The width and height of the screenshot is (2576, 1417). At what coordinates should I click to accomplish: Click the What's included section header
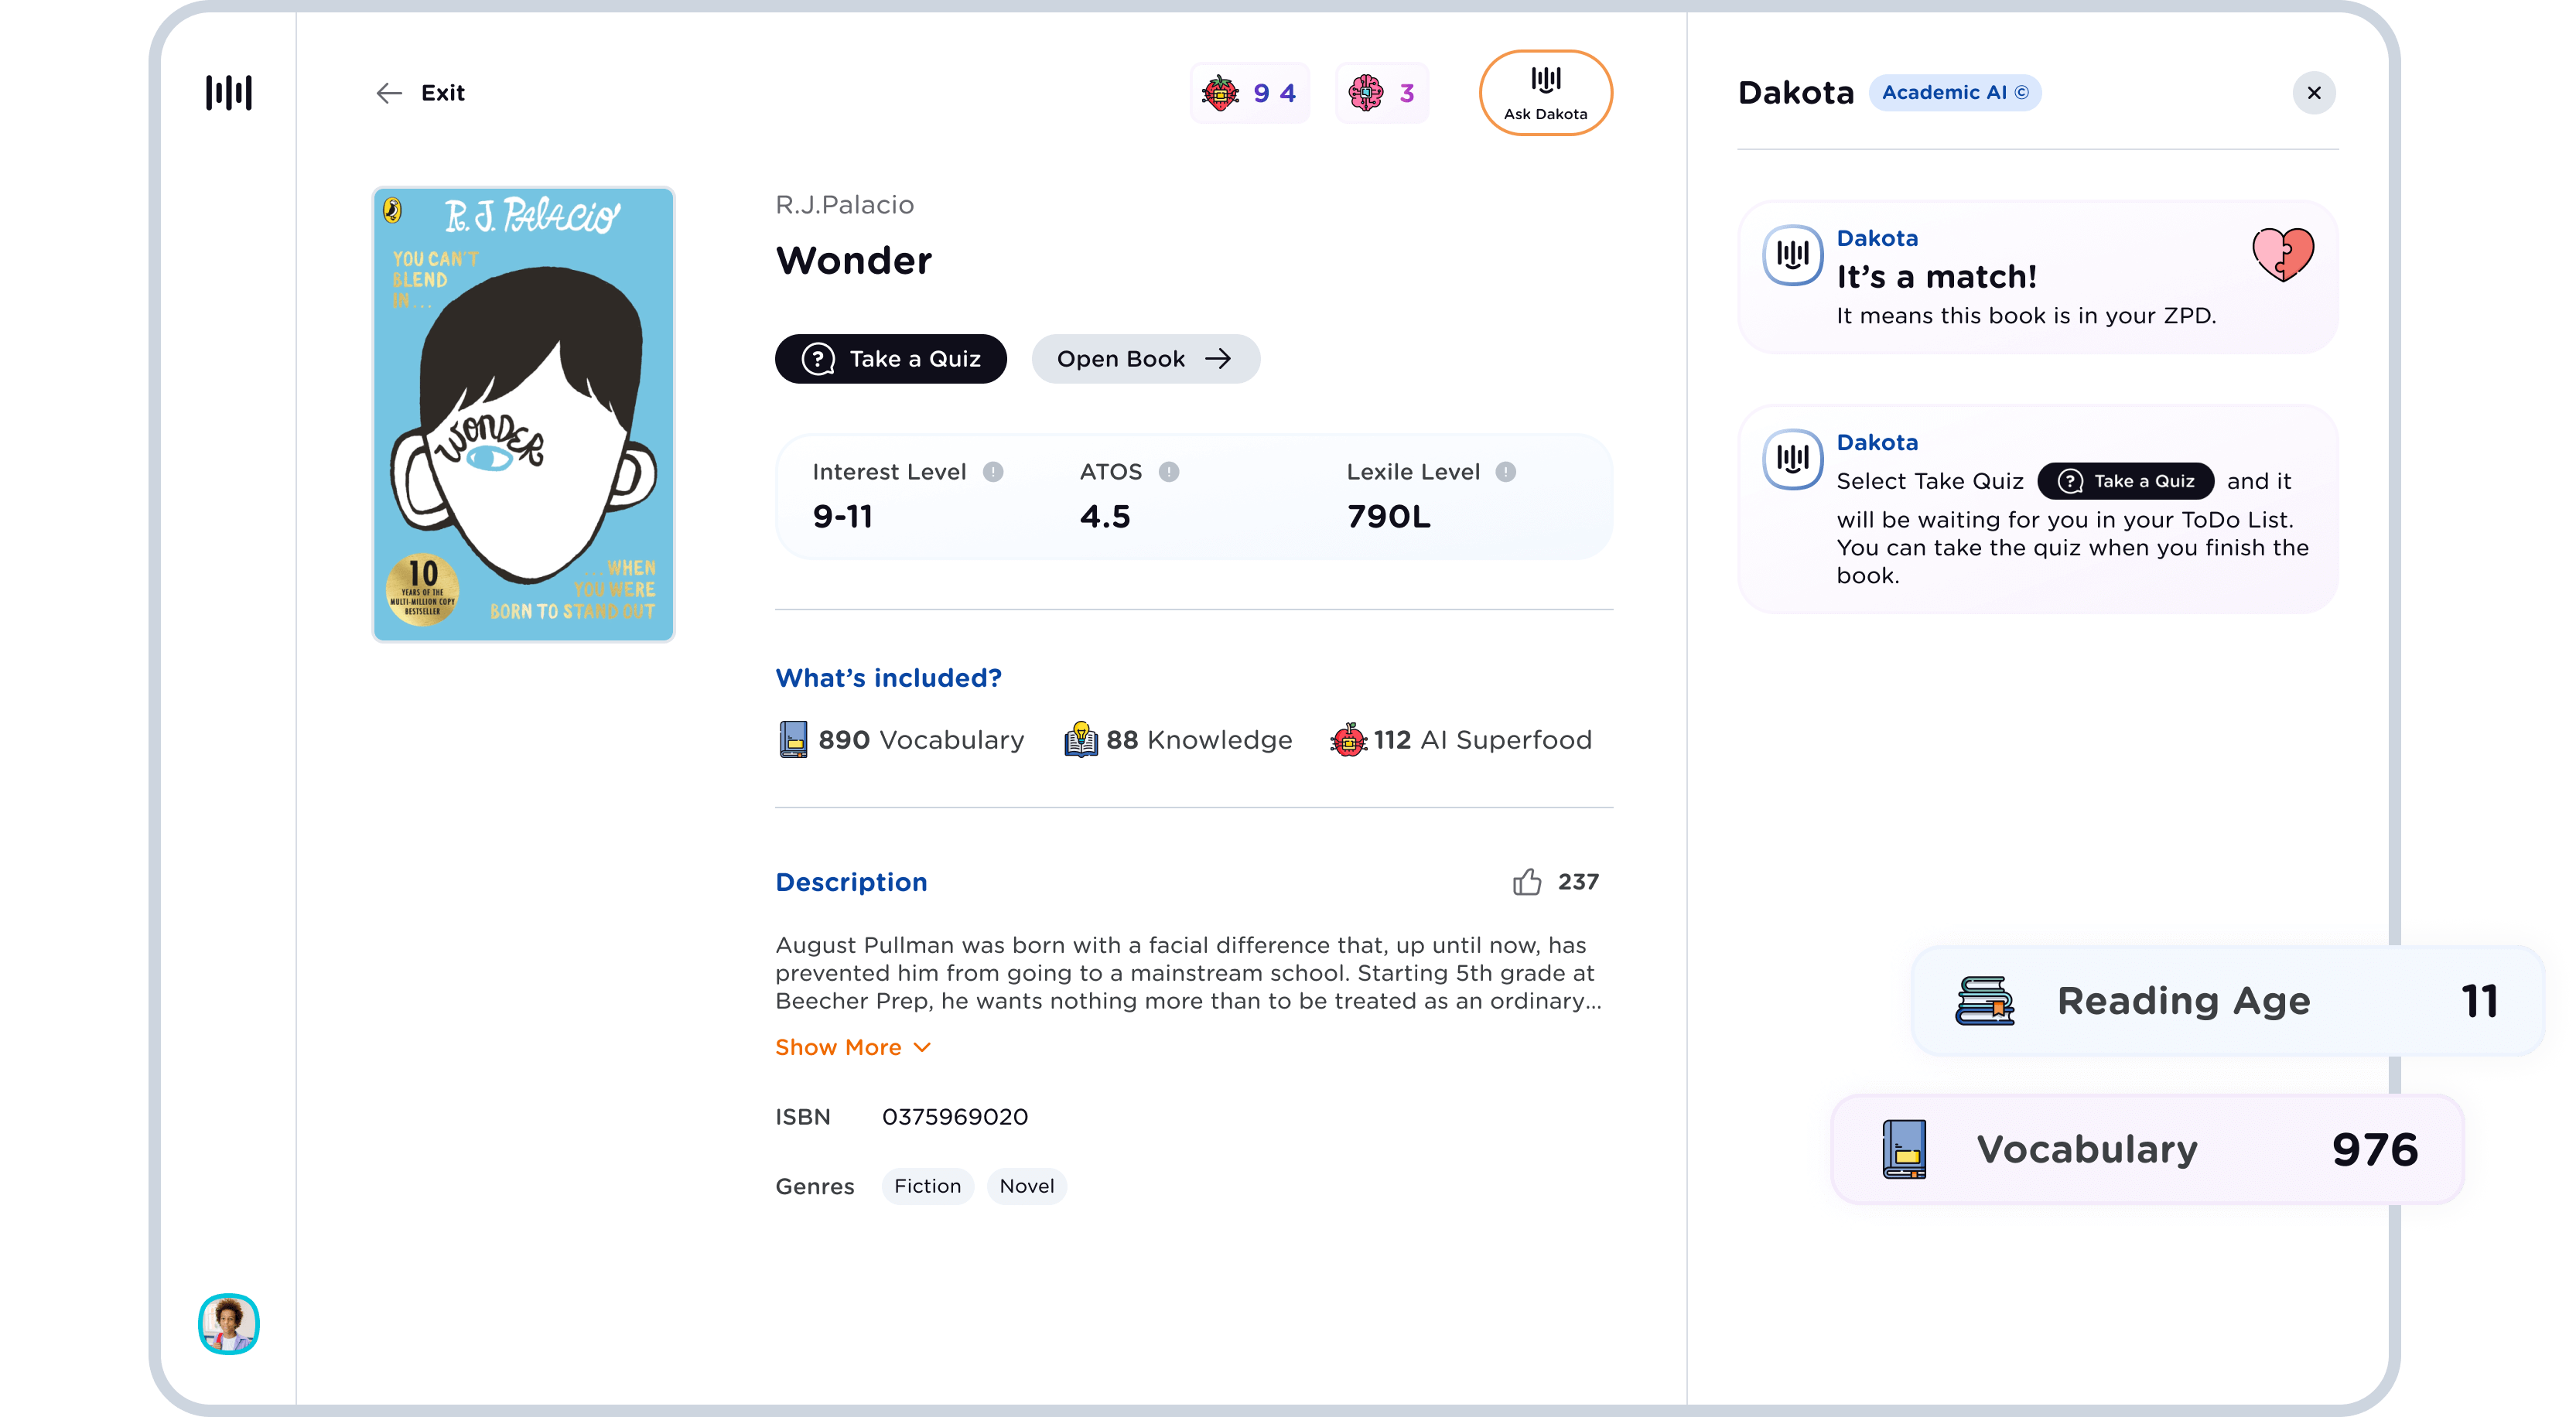(887, 677)
